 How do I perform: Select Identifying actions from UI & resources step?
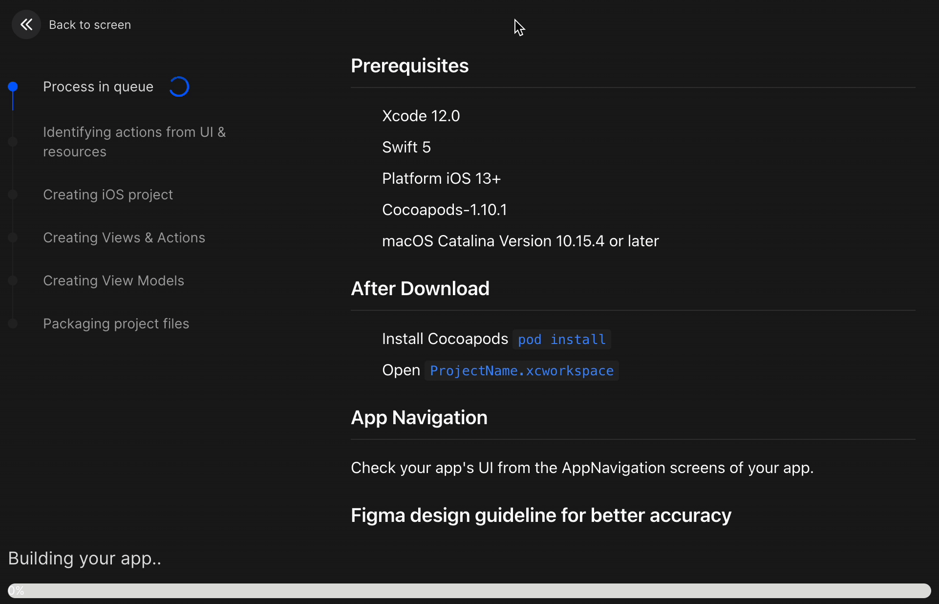coord(134,142)
